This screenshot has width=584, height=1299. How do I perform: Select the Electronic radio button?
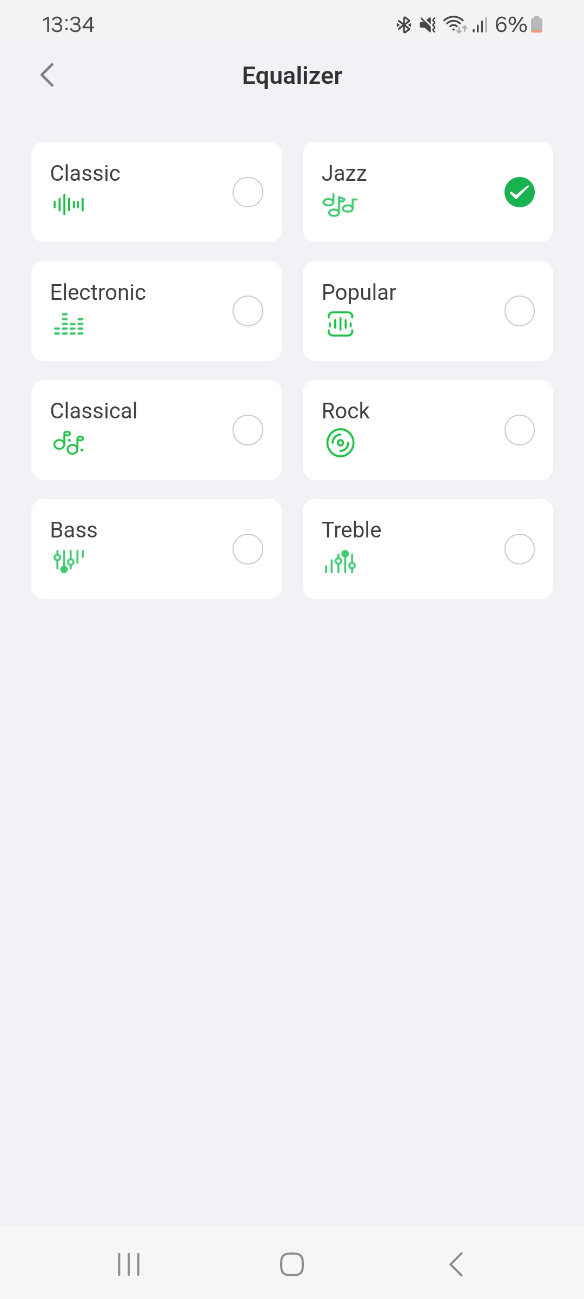248,311
